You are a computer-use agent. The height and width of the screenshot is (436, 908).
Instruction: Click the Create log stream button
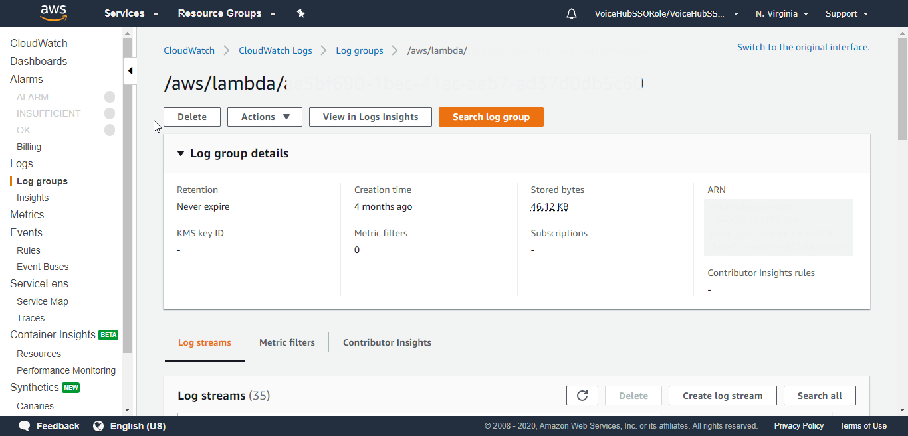(723, 396)
